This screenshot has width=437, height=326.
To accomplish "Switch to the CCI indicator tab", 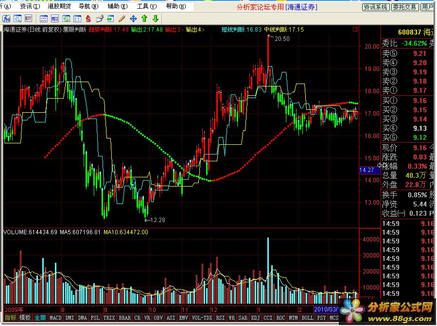I will point(268,318).
